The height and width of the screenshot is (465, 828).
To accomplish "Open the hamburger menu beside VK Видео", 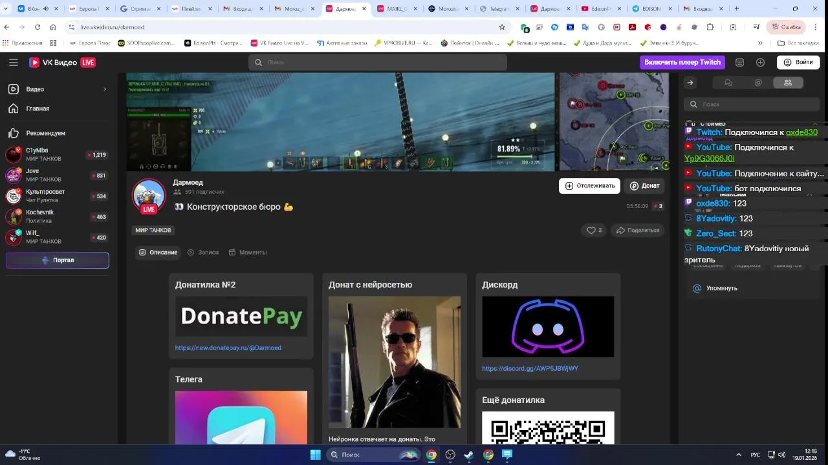I will click(x=13, y=62).
